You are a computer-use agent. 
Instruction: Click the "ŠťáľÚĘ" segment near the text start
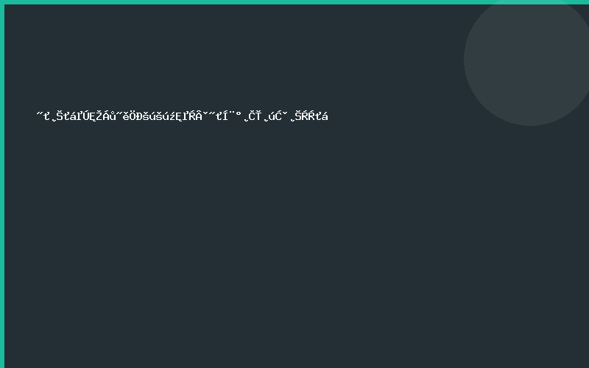[74, 116]
